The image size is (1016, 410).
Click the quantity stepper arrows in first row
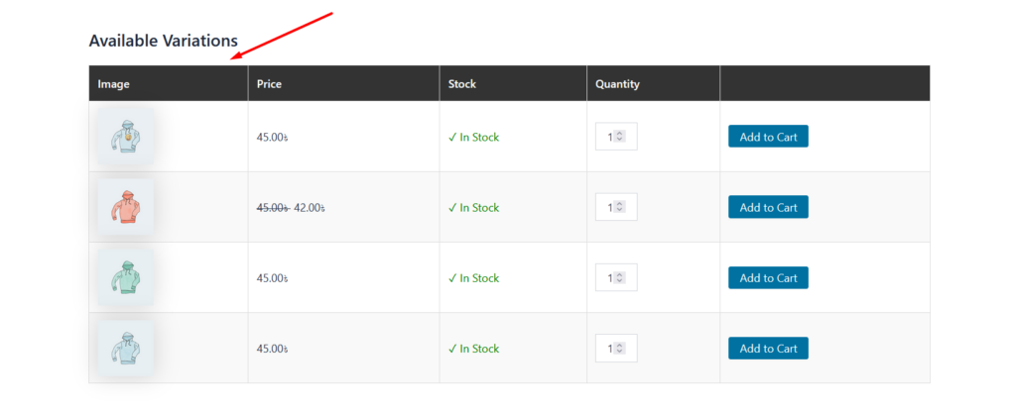coord(620,137)
